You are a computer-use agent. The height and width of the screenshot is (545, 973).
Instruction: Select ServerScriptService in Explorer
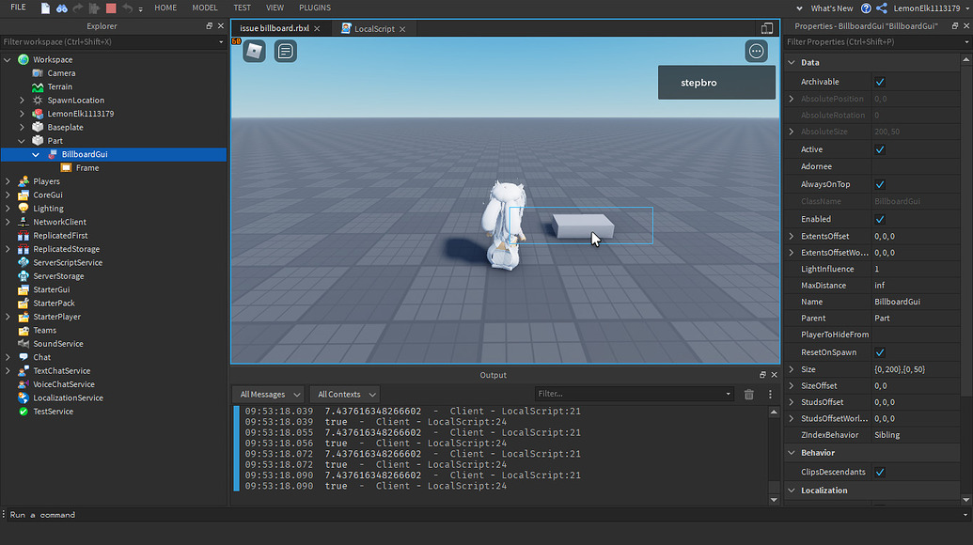pyautogui.click(x=68, y=263)
